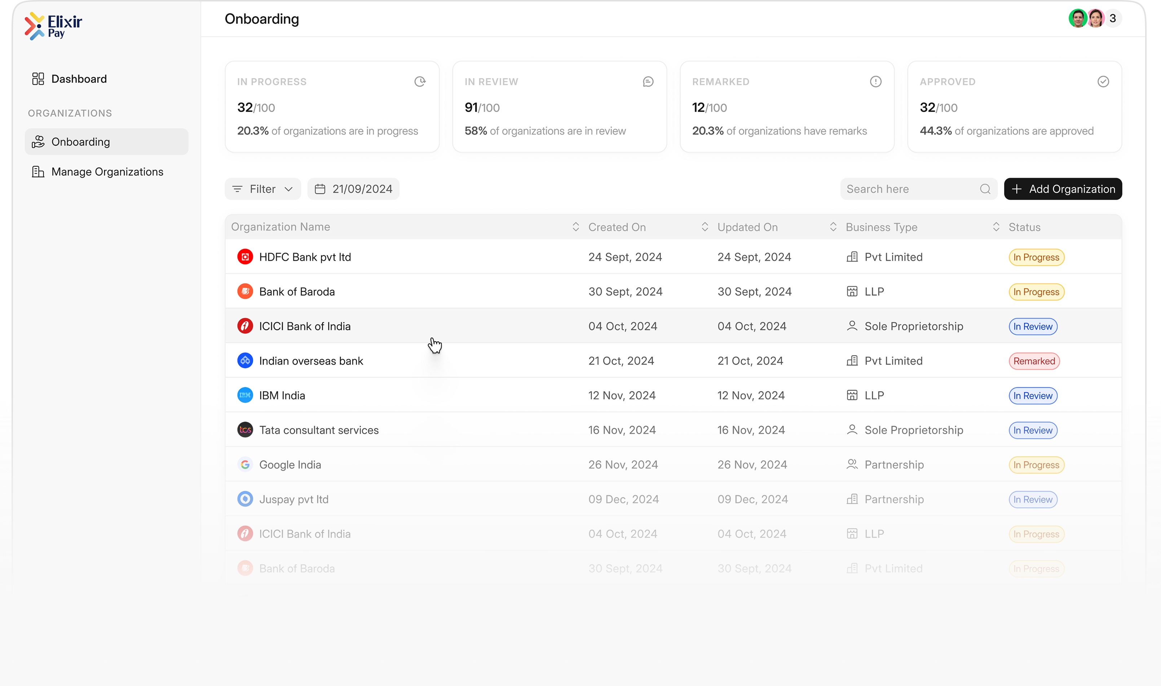The image size is (1161, 686).
Task: Click the Google India logo icon
Action: 245,465
